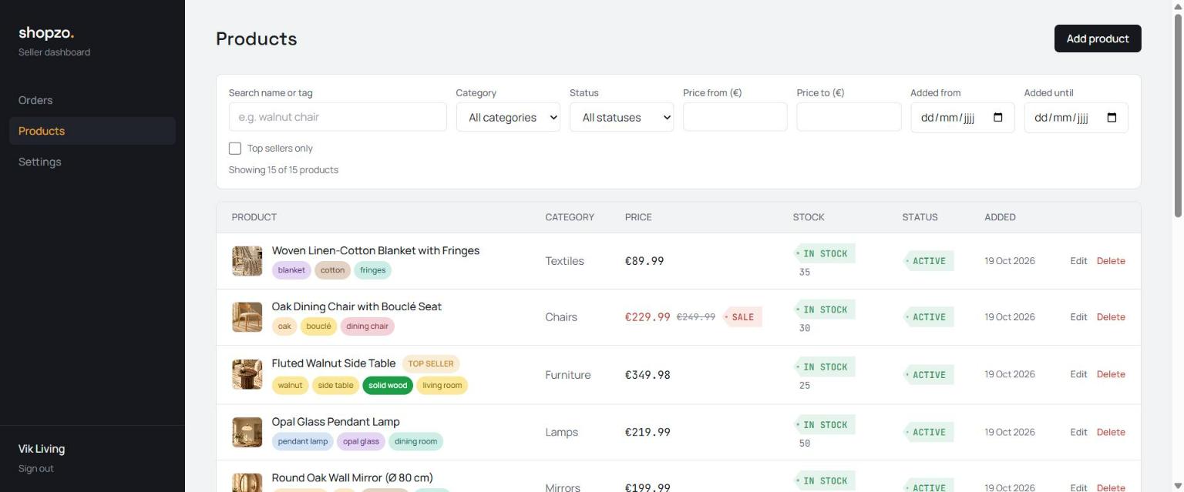The image size is (1184, 492).
Task: Click the fringes tag
Action: tap(372, 270)
